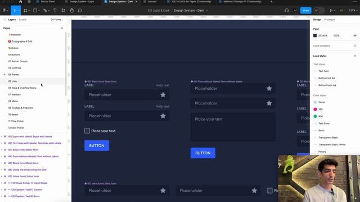Click the first Placeholder input in Basic form
The height and width of the screenshot is (202, 360).
127,95
